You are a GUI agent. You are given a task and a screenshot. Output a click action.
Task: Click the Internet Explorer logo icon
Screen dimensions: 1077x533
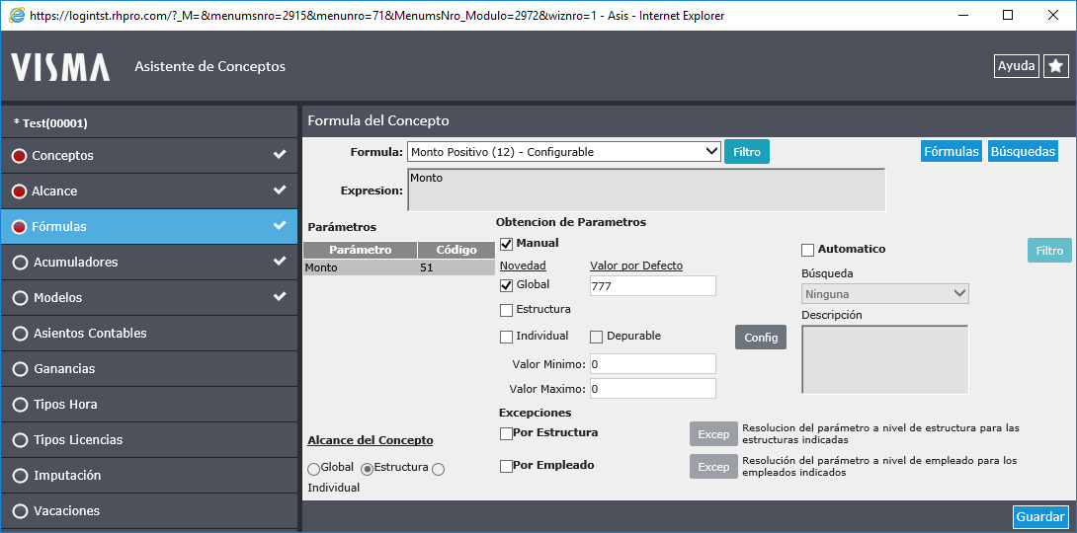15,15
